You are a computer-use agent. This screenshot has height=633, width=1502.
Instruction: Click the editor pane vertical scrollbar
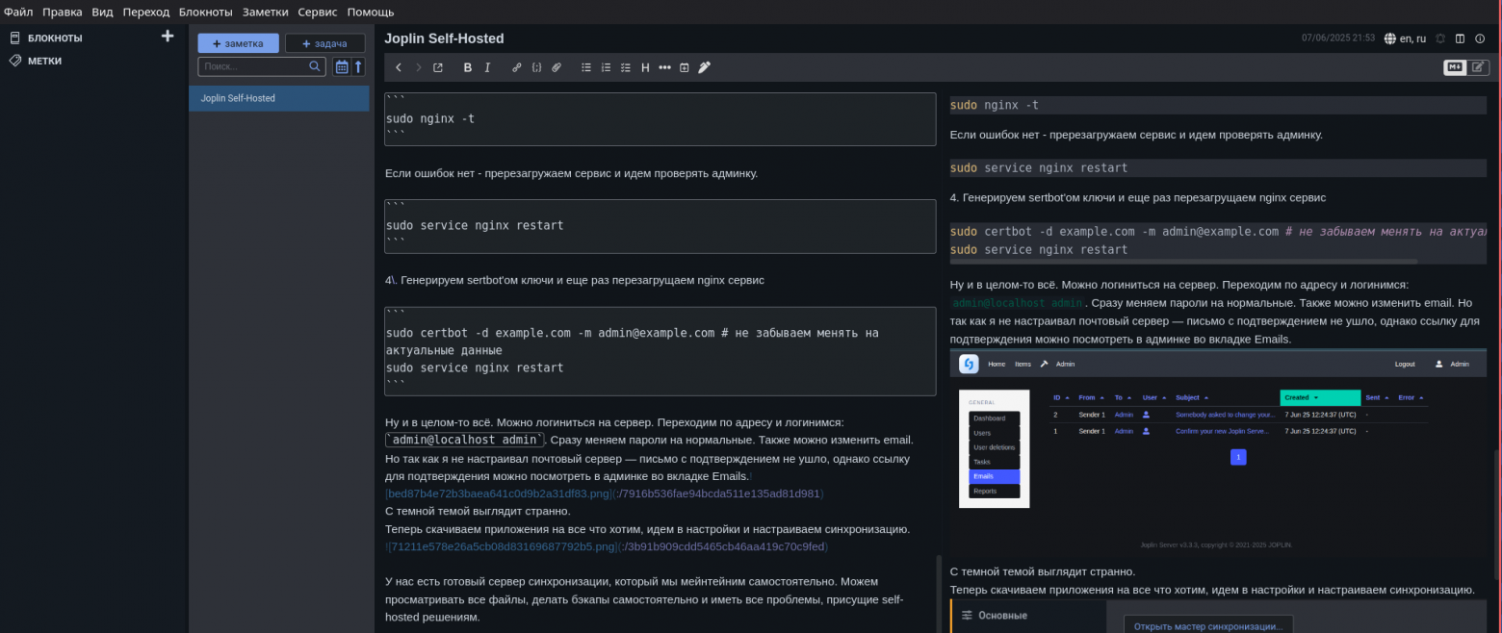click(940, 593)
